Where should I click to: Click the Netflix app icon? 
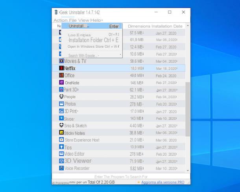pos(61,68)
